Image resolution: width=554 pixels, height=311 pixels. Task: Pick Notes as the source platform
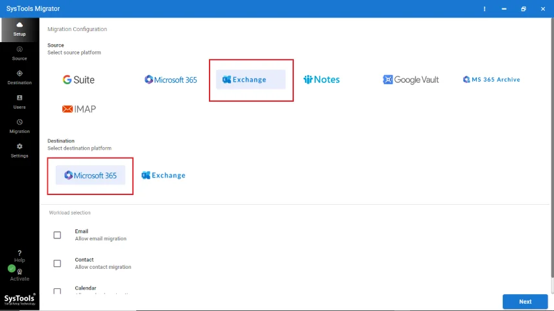(x=322, y=80)
